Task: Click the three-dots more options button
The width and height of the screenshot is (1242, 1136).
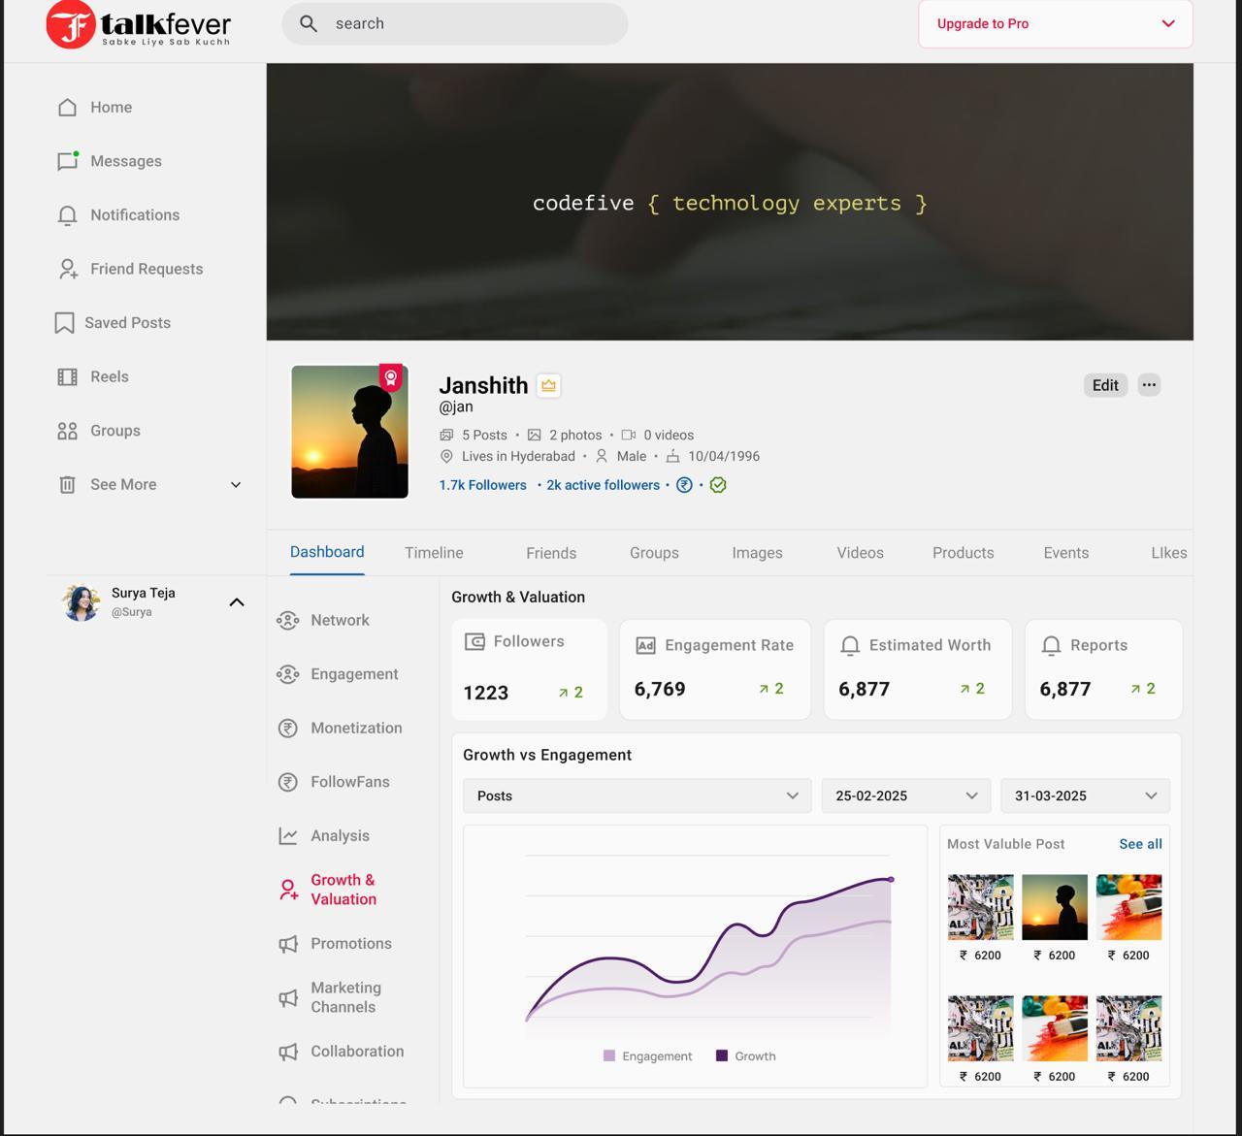Action: (1149, 385)
